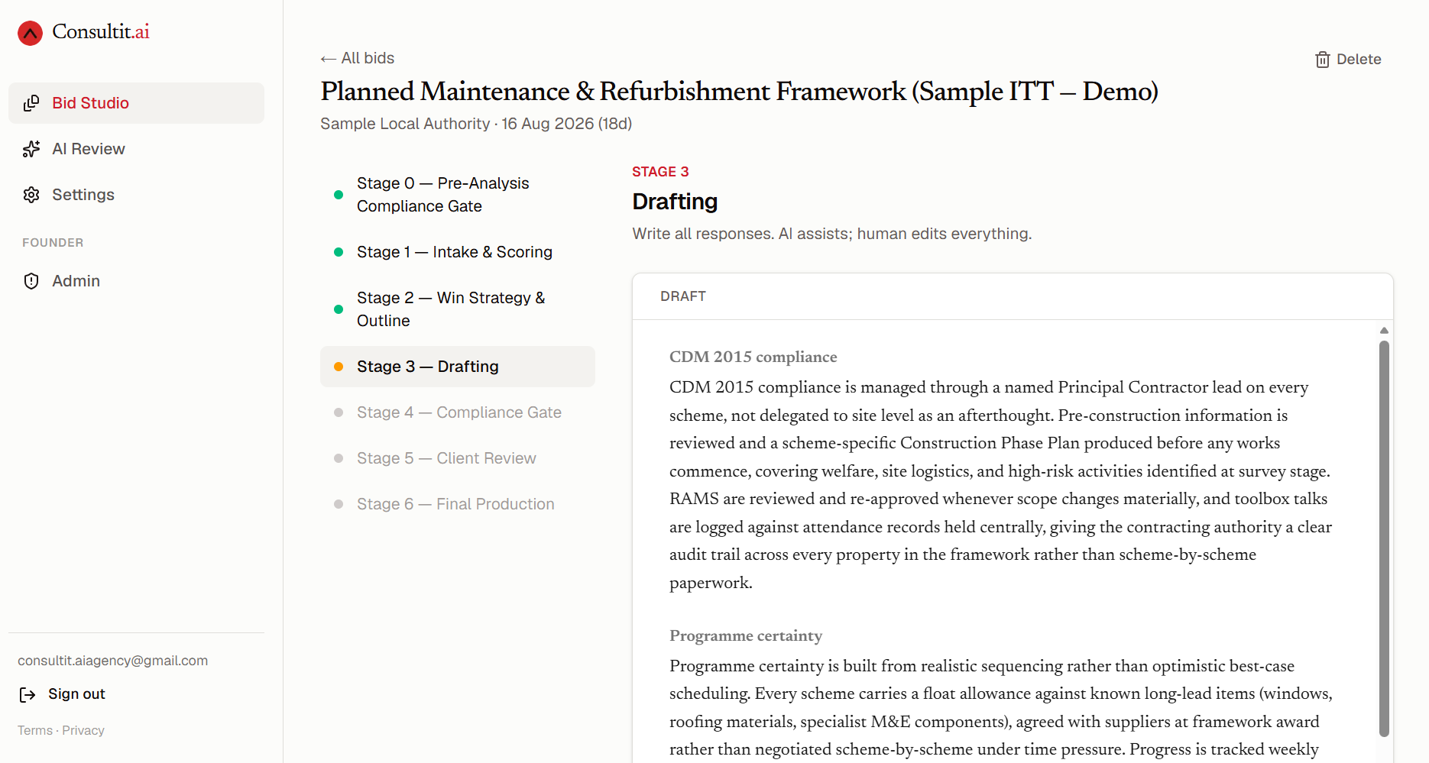Viewport: 1429px width, 763px height.
Task: Open Bid Studio from sidebar icon
Action: (31, 103)
